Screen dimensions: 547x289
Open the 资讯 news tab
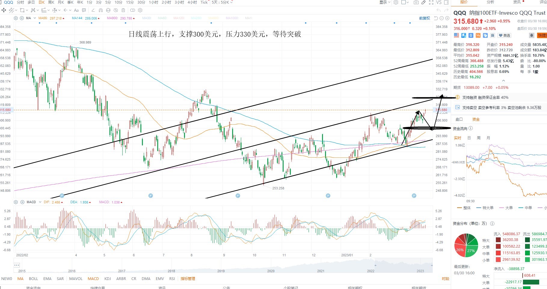pyautogui.click(x=517, y=2)
